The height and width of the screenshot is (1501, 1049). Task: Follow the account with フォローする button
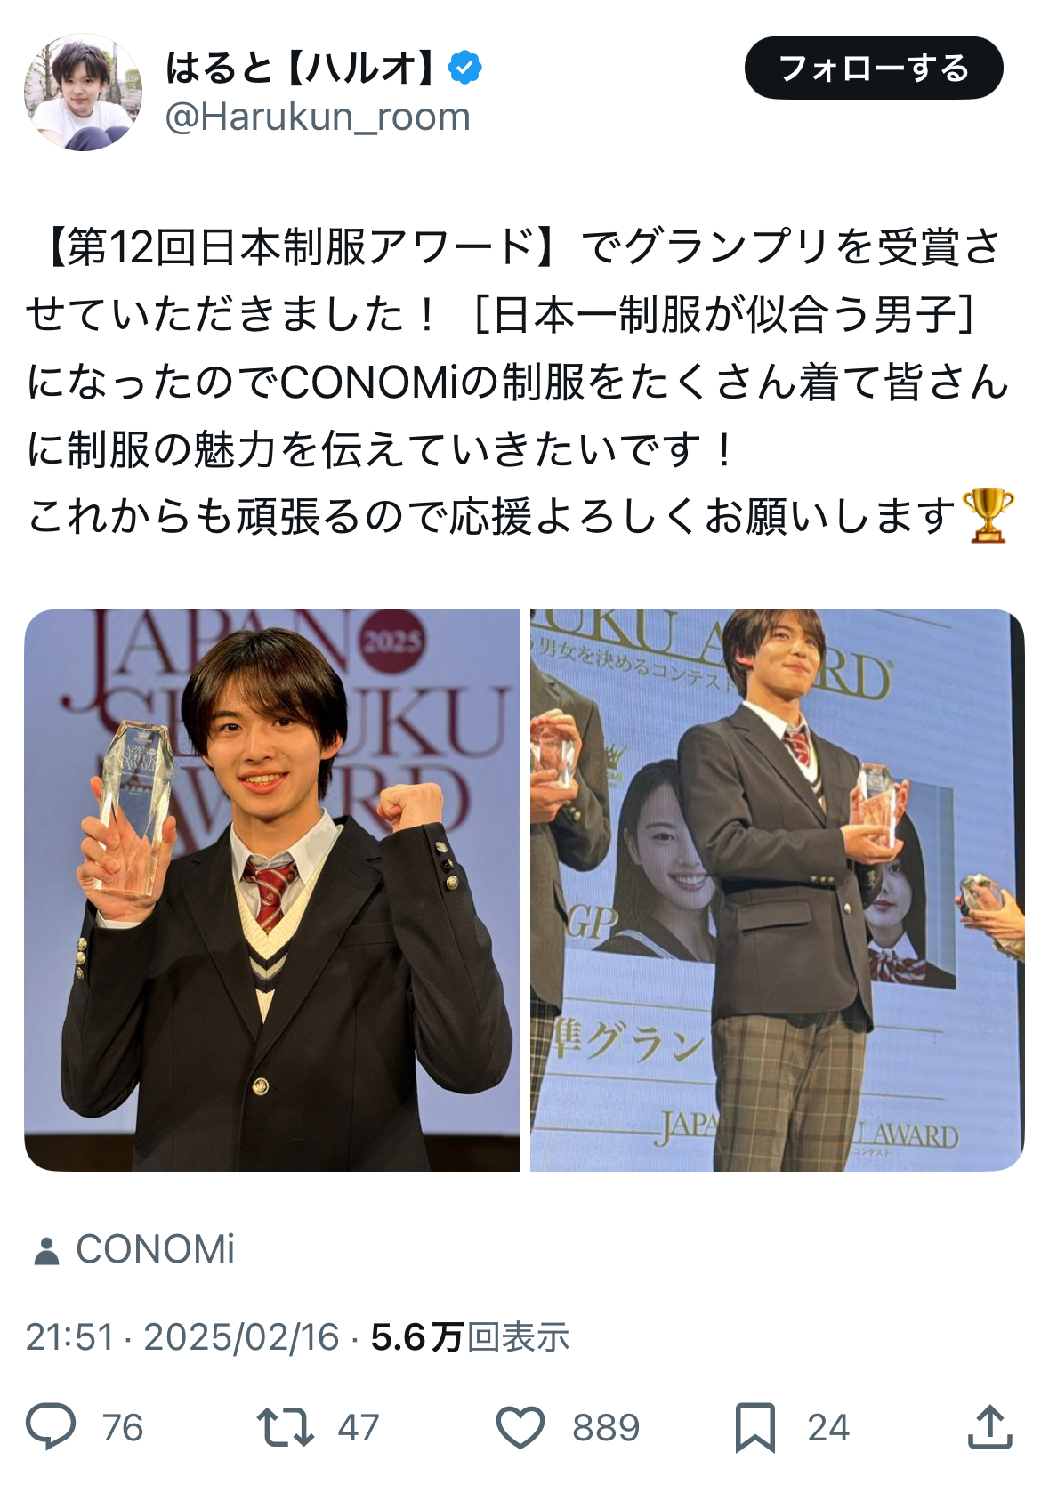pos(874,68)
